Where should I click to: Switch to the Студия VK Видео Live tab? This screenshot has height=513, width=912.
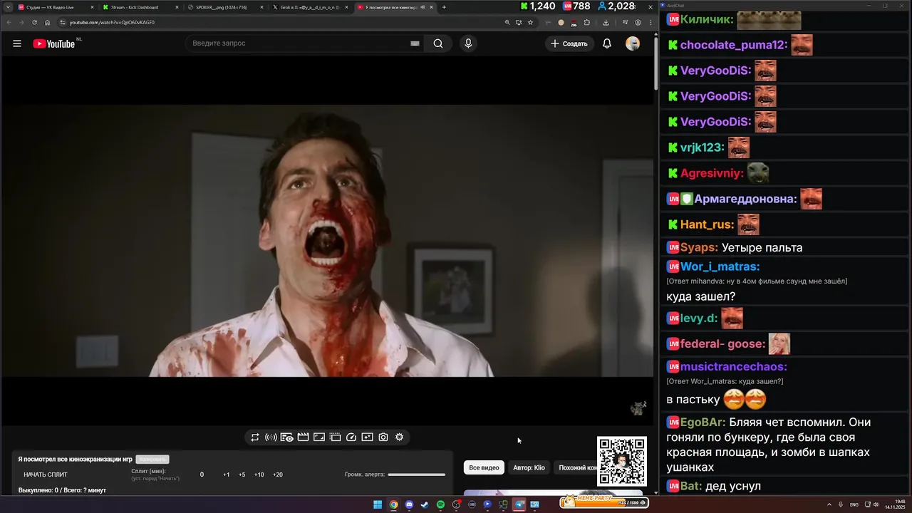[x=56, y=7]
